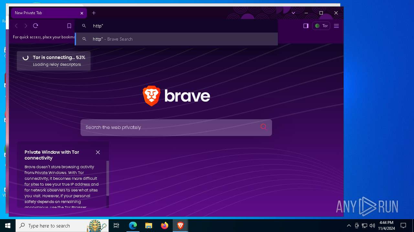Click the Forward navigation arrow
This screenshot has height=232, width=414.
[26, 26]
